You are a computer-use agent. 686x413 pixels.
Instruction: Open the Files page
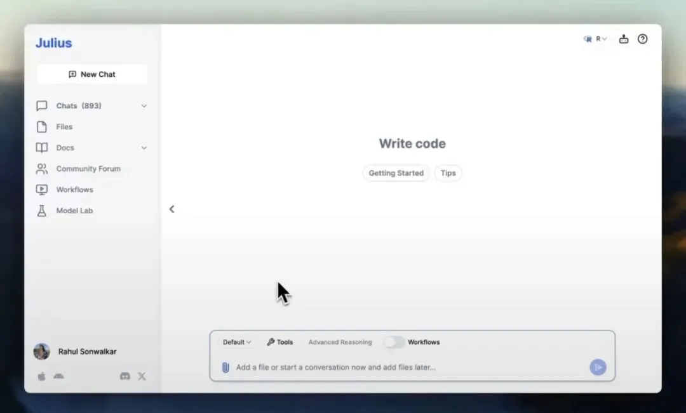point(64,127)
